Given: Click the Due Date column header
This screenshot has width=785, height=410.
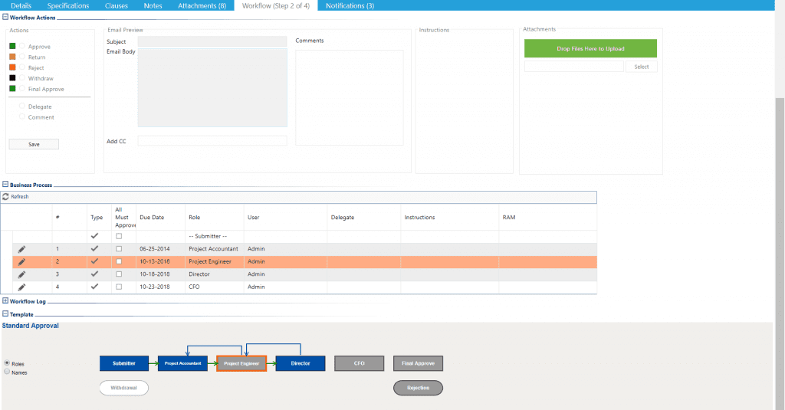Looking at the screenshot, I should [152, 218].
